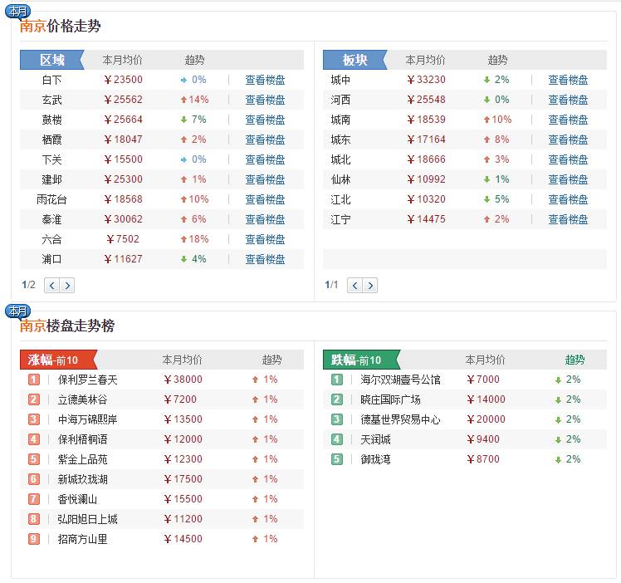The height and width of the screenshot is (583, 621).
Task: Open 查看楼盘 link for 玄武 district
Action: coord(265,100)
